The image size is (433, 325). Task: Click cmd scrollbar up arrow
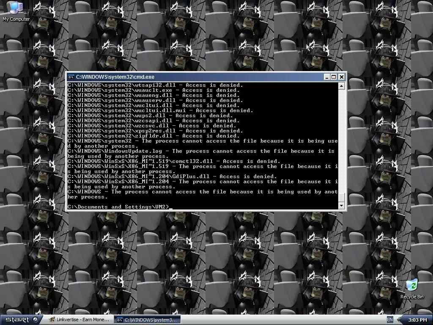pos(341,86)
